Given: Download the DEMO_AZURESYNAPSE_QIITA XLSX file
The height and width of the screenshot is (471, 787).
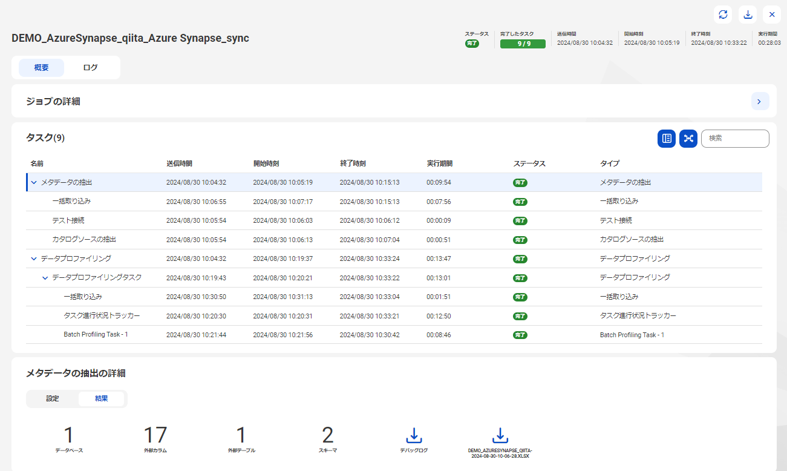Looking at the screenshot, I should (500, 435).
